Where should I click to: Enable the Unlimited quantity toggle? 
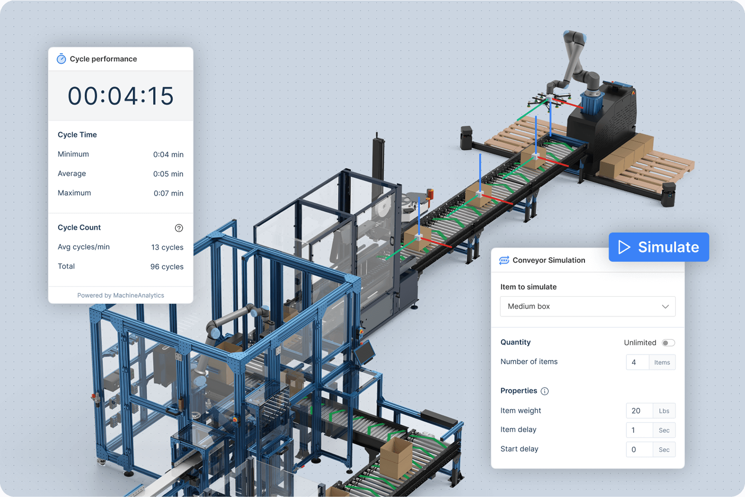pos(669,343)
